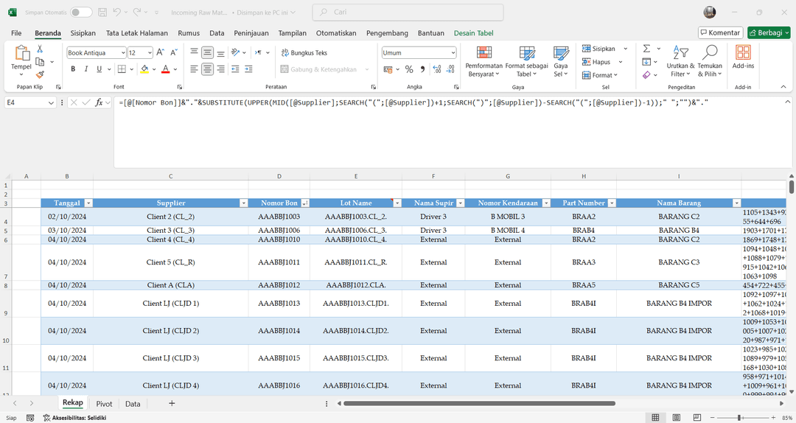Toggle center horizontal alignment

(x=207, y=69)
